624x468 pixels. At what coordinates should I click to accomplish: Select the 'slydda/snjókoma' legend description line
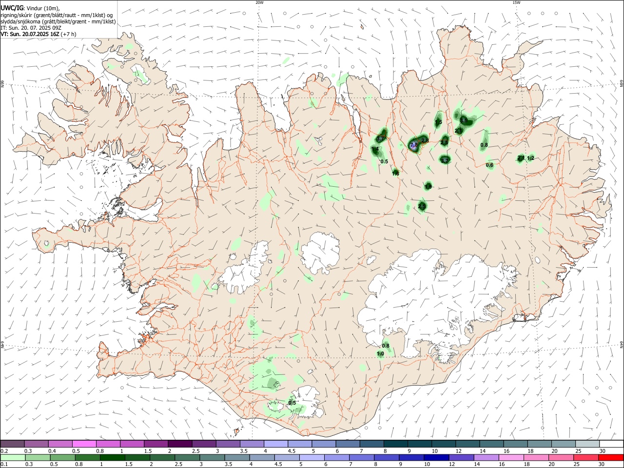pyautogui.click(x=58, y=21)
